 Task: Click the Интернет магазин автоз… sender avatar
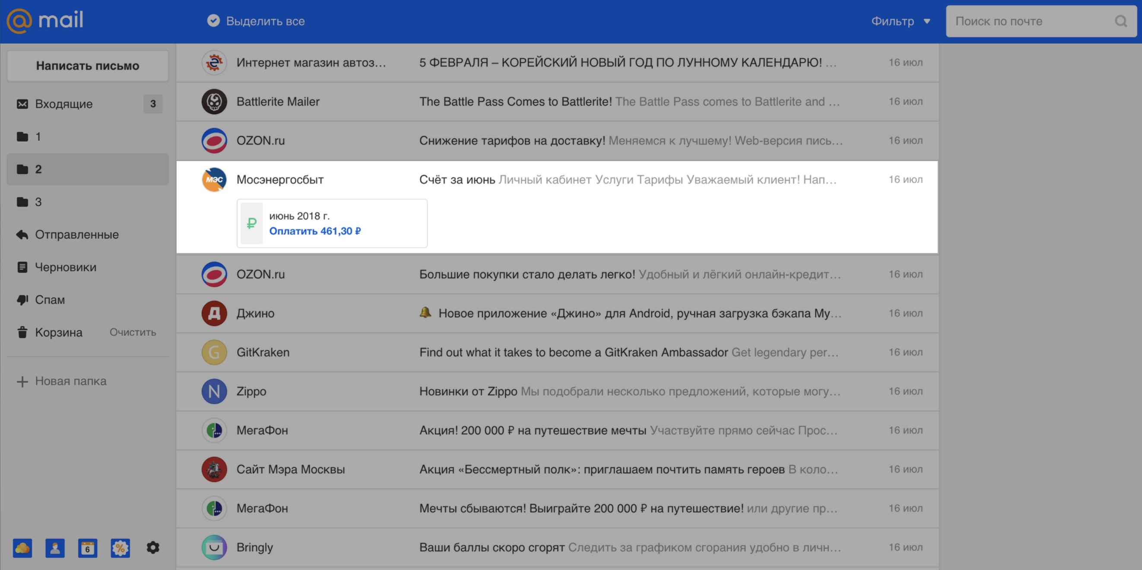[214, 63]
